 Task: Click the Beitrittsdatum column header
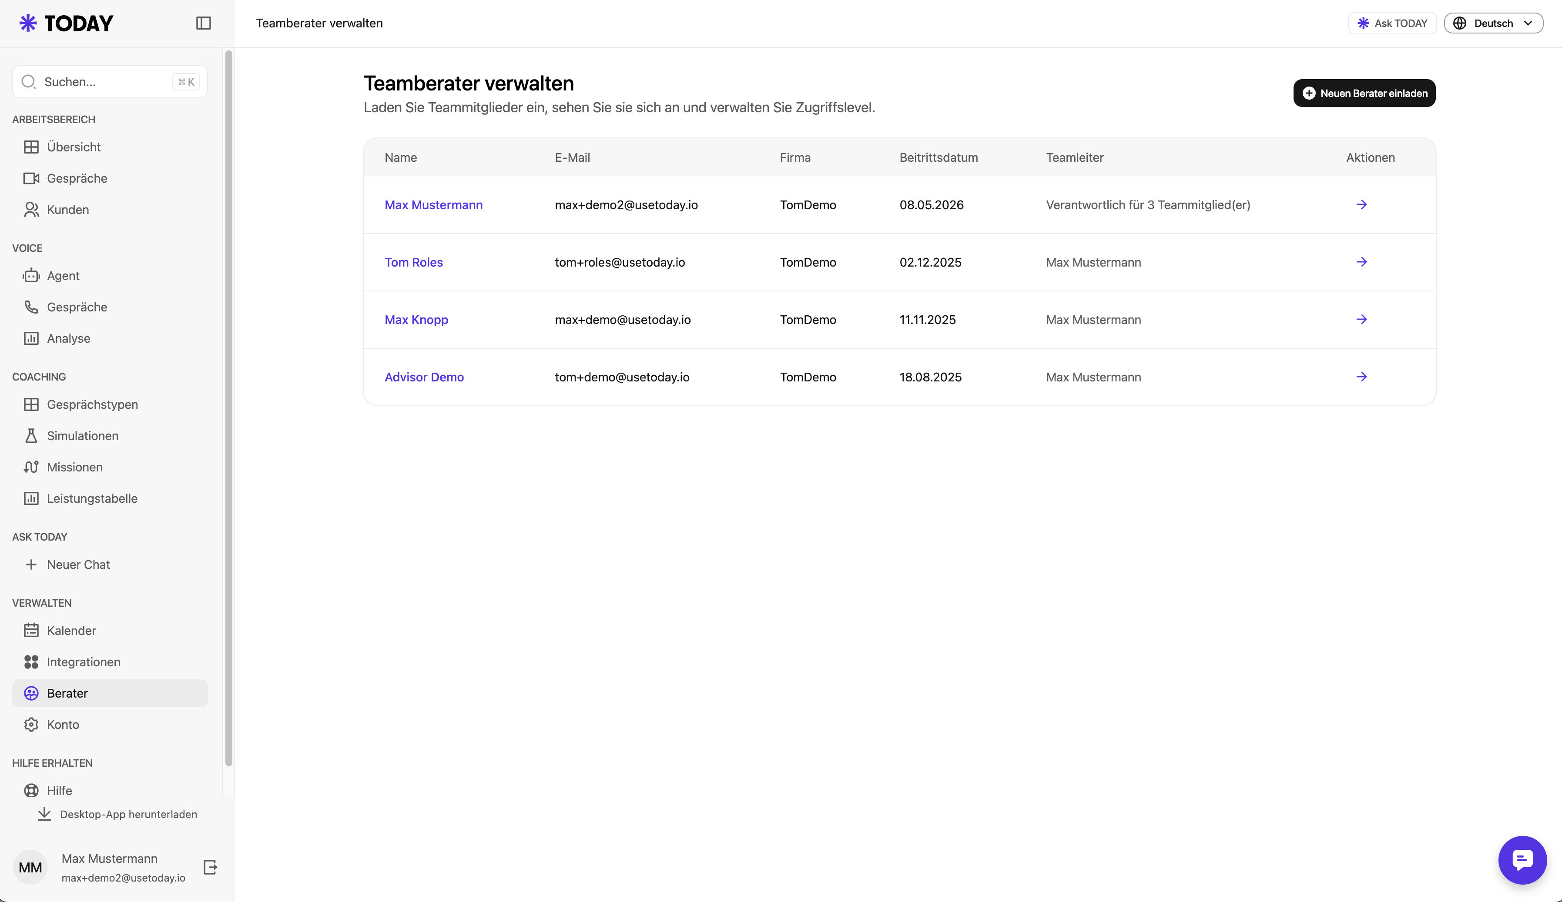[x=939, y=157]
